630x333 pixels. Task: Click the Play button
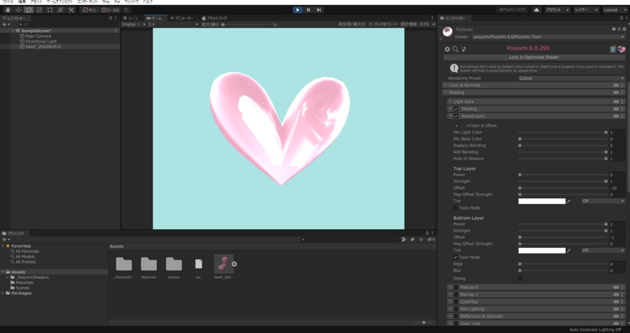(298, 10)
